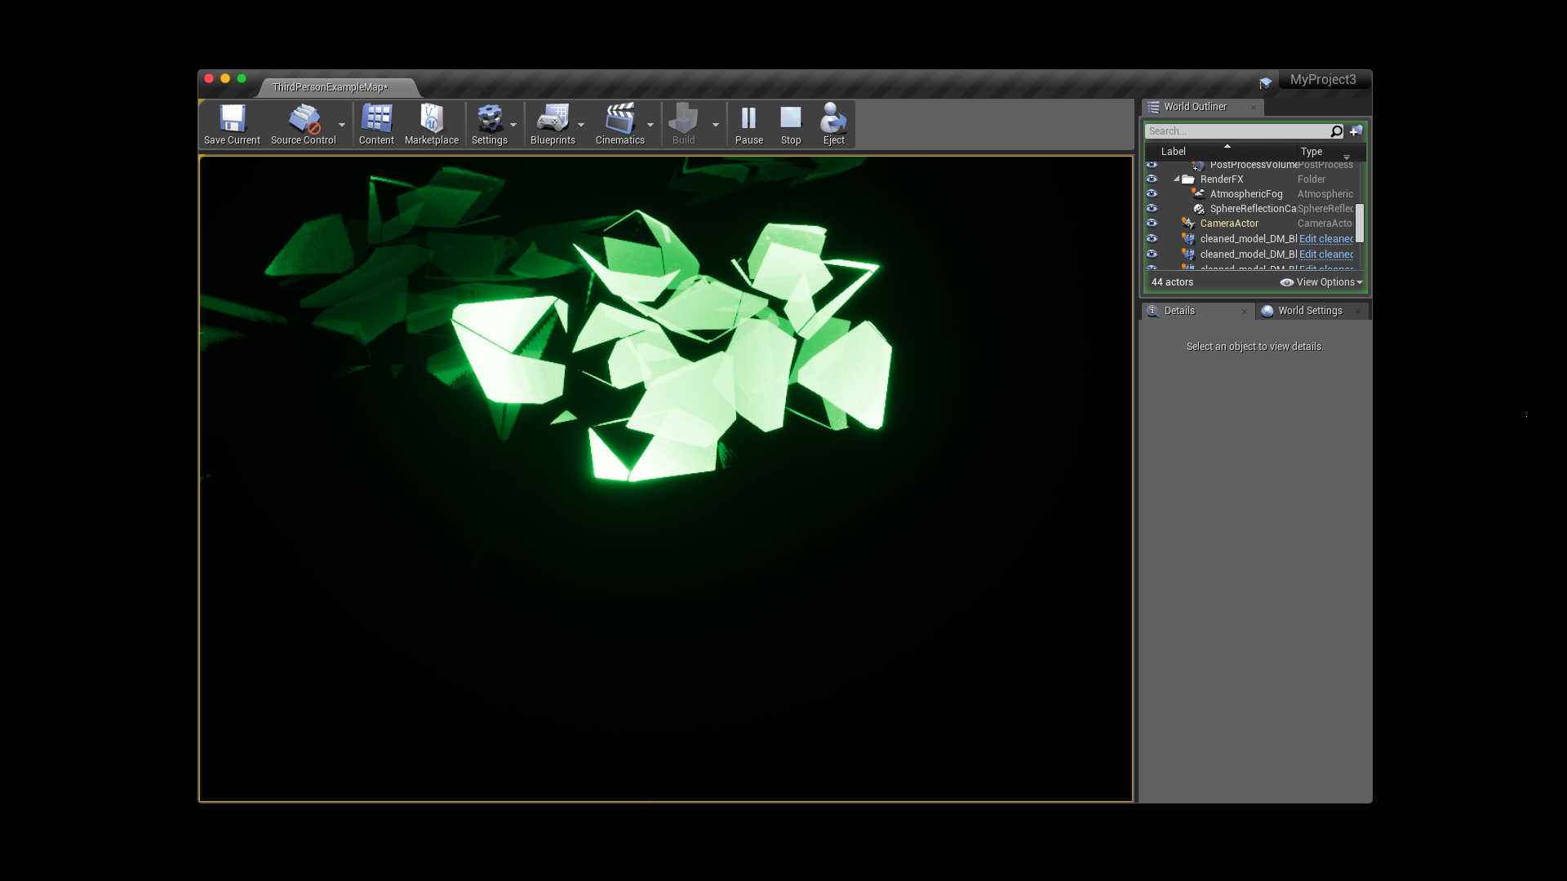Collapse the RenderFX folder arrow
Image resolution: width=1567 pixels, height=881 pixels.
point(1177,179)
